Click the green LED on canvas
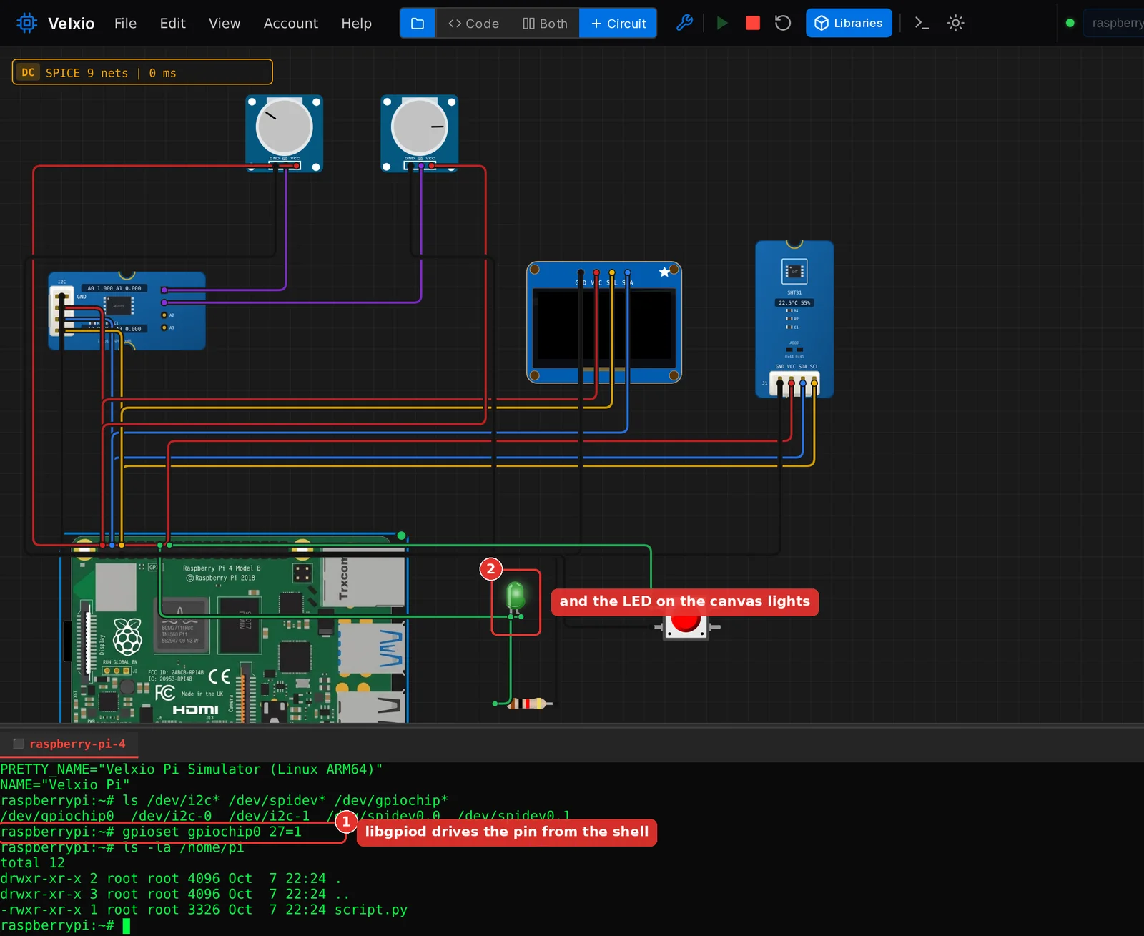 516,596
